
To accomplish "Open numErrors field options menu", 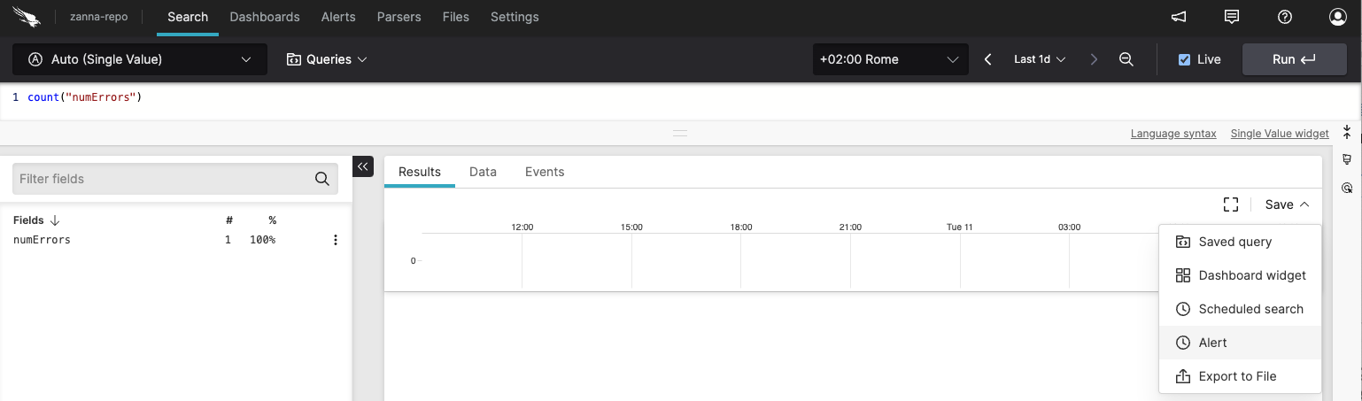I will (335, 240).
